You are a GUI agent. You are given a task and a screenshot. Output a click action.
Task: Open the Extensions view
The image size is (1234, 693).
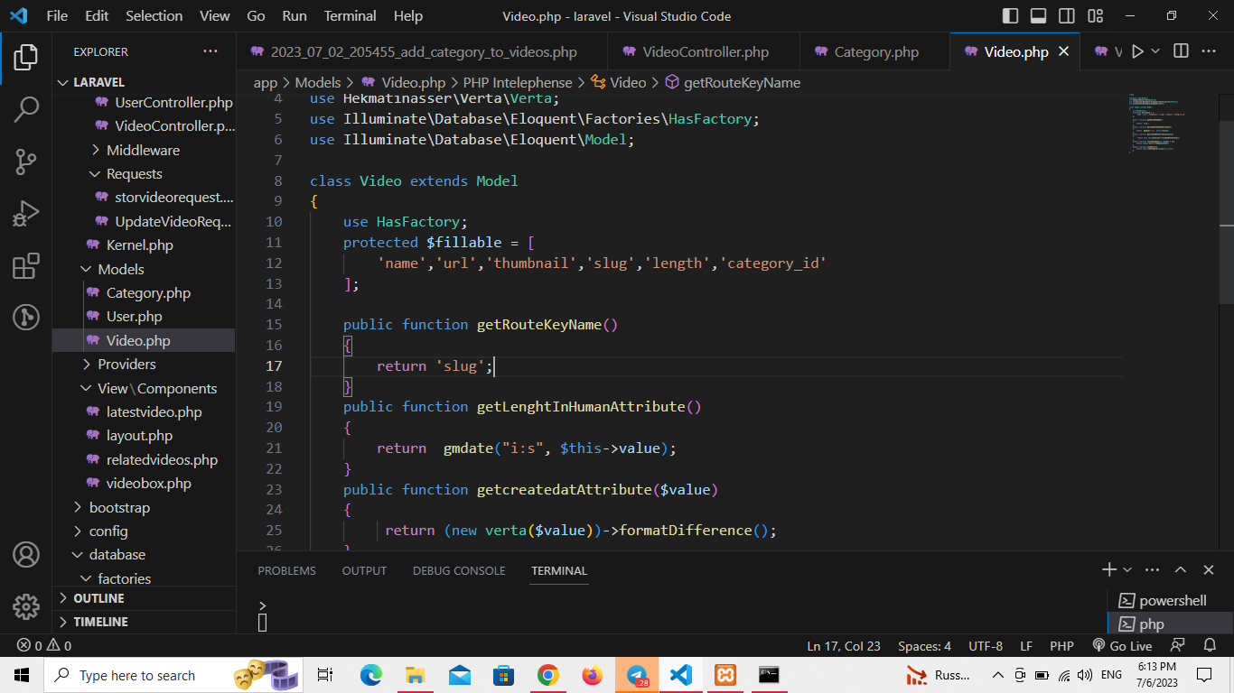pyautogui.click(x=25, y=266)
